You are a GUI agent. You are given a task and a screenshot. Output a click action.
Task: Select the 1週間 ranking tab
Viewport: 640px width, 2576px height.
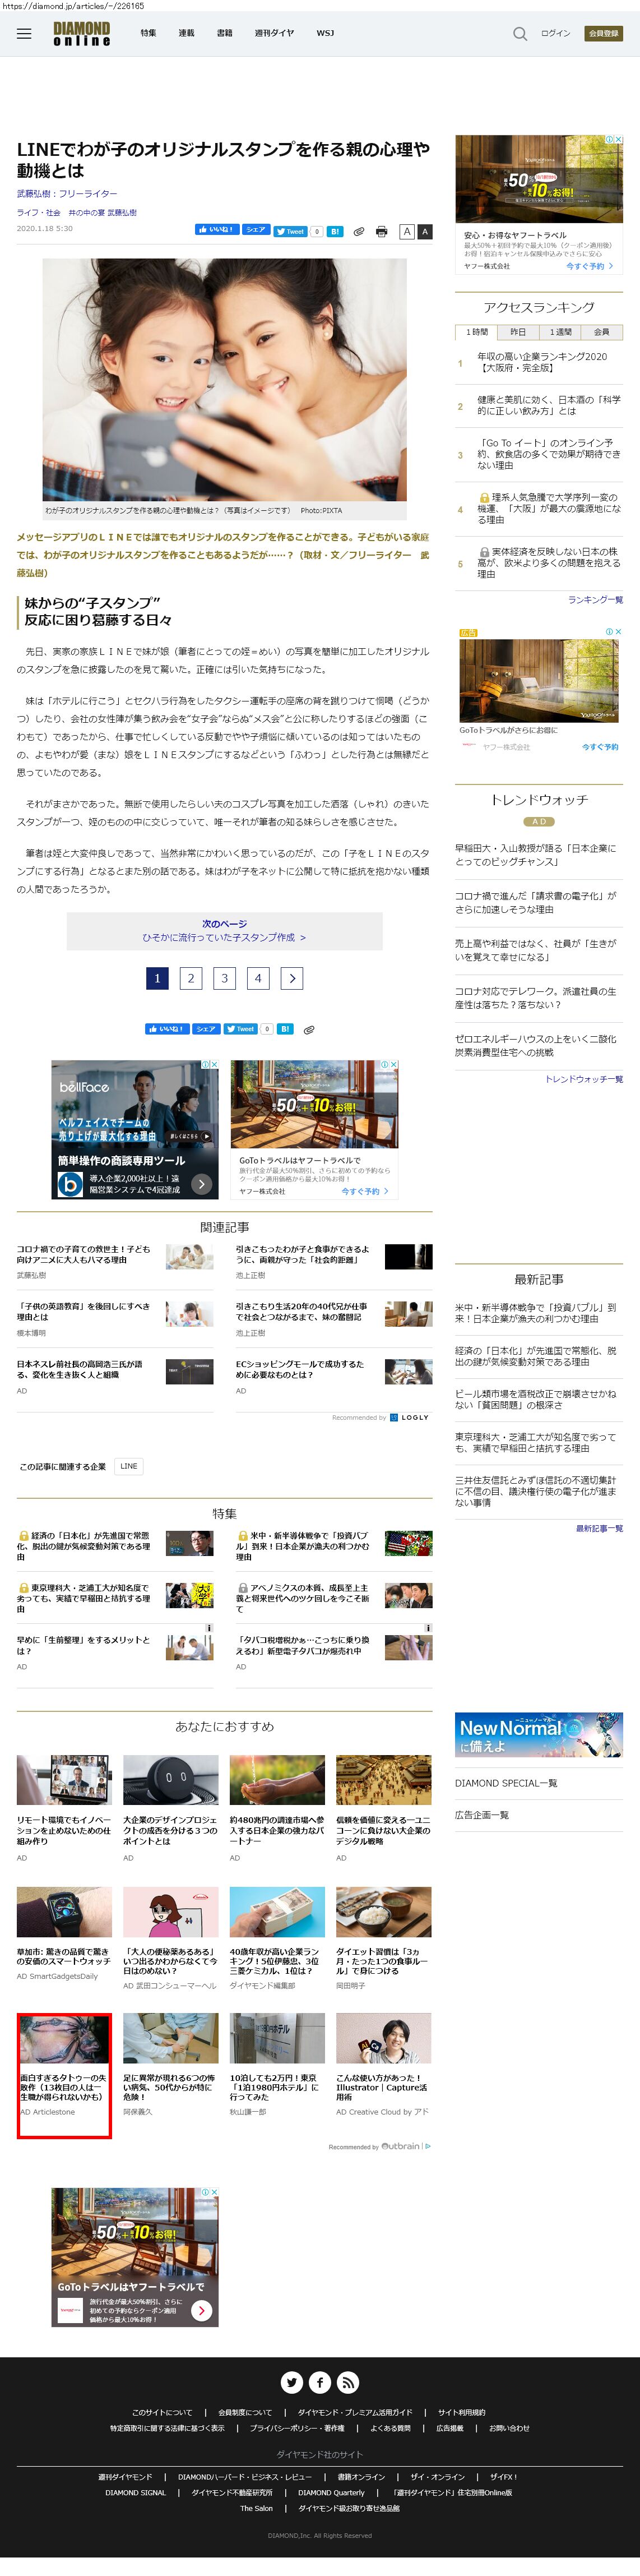pos(560,332)
